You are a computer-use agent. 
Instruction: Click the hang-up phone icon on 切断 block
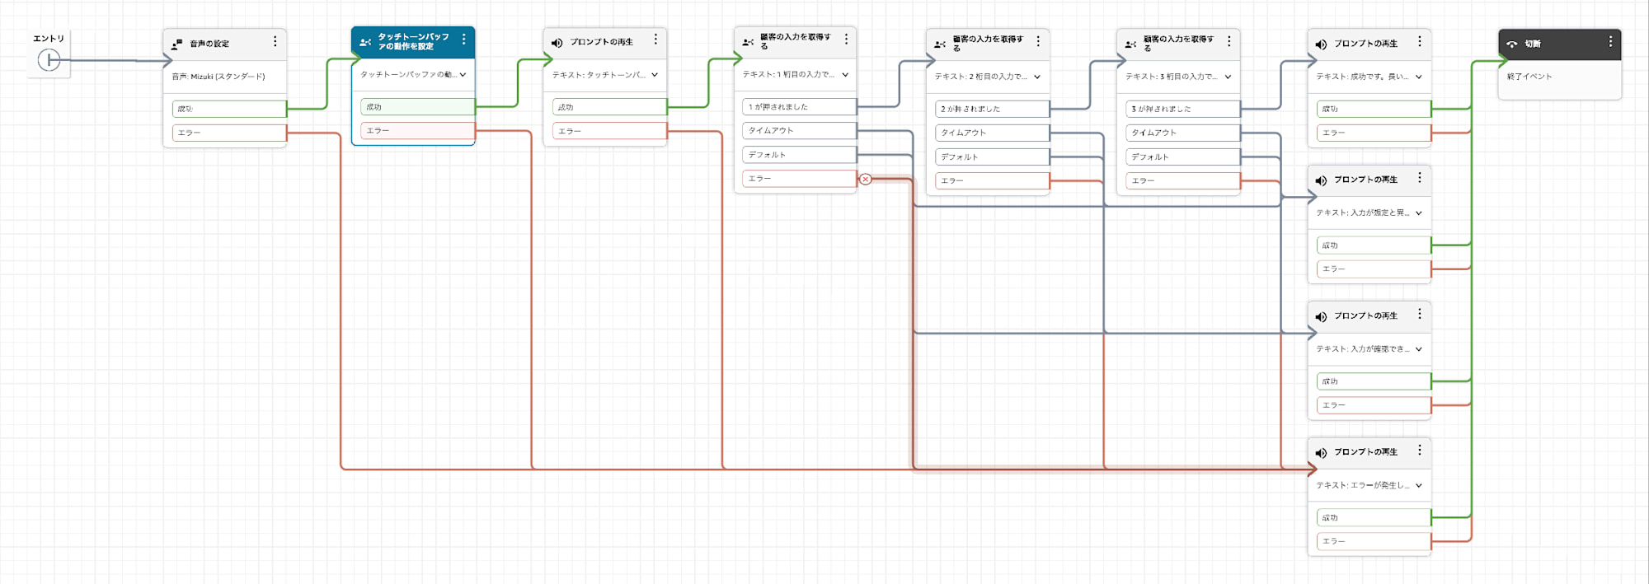(1512, 44)
